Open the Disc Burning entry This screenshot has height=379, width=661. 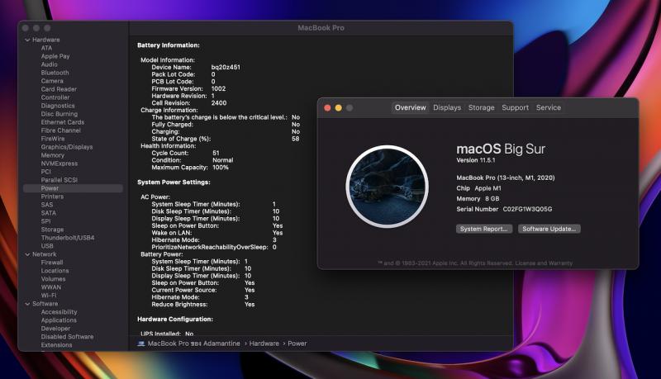(x=59, y=114)
